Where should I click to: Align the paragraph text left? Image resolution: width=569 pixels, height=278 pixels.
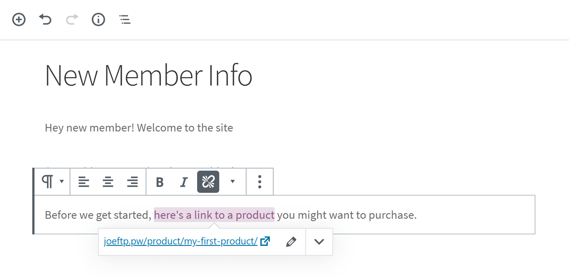[x=84, y=182]
